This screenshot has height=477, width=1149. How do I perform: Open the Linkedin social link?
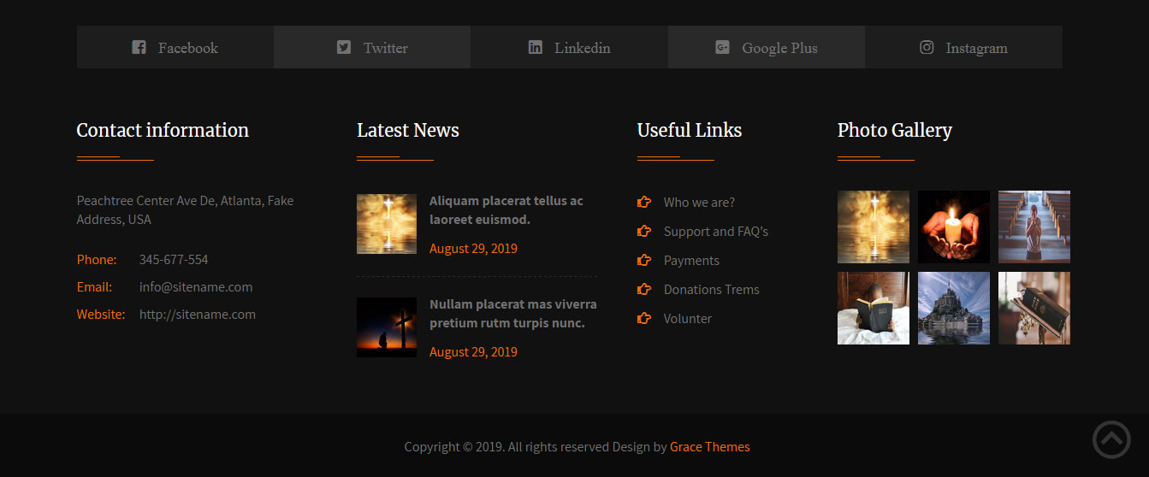569,47
